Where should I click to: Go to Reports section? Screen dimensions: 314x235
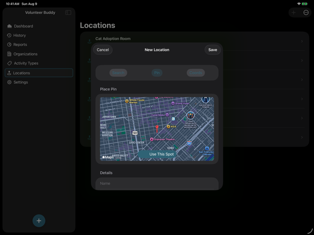pos(39,45)
